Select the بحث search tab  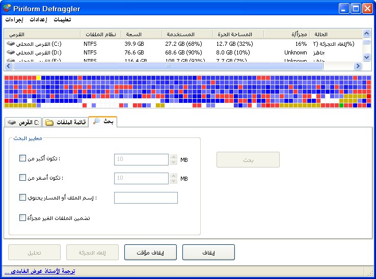(x=103, y=121)
